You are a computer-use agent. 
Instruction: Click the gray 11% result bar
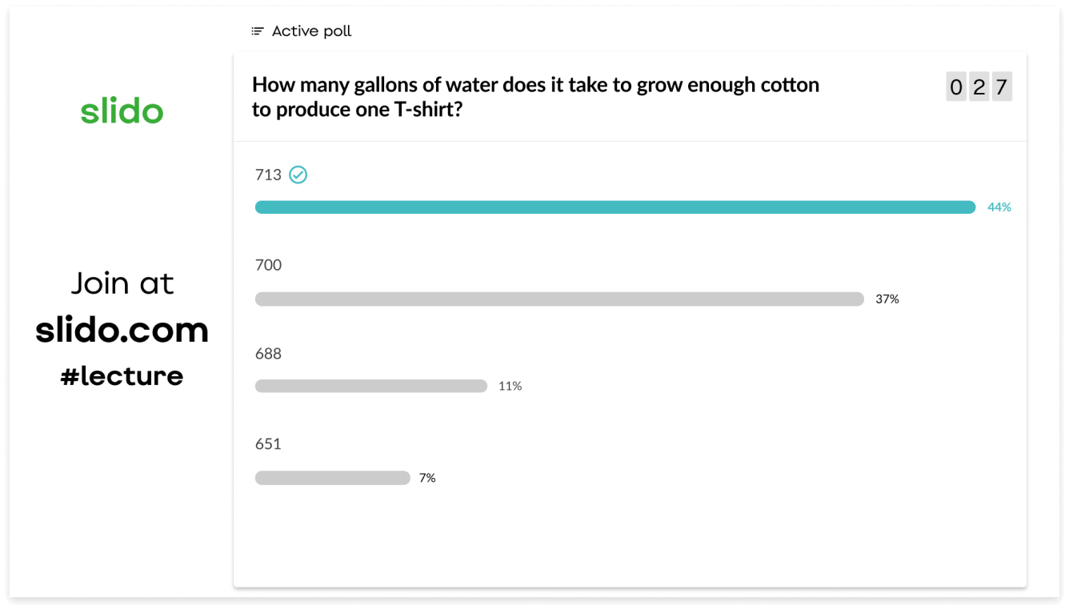coord(371,386)
